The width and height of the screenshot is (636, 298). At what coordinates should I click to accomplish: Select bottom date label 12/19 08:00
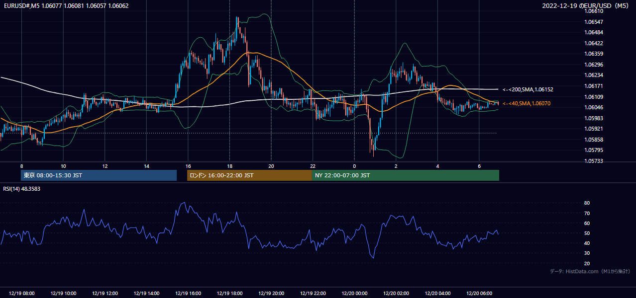click(x=21, y=294)
